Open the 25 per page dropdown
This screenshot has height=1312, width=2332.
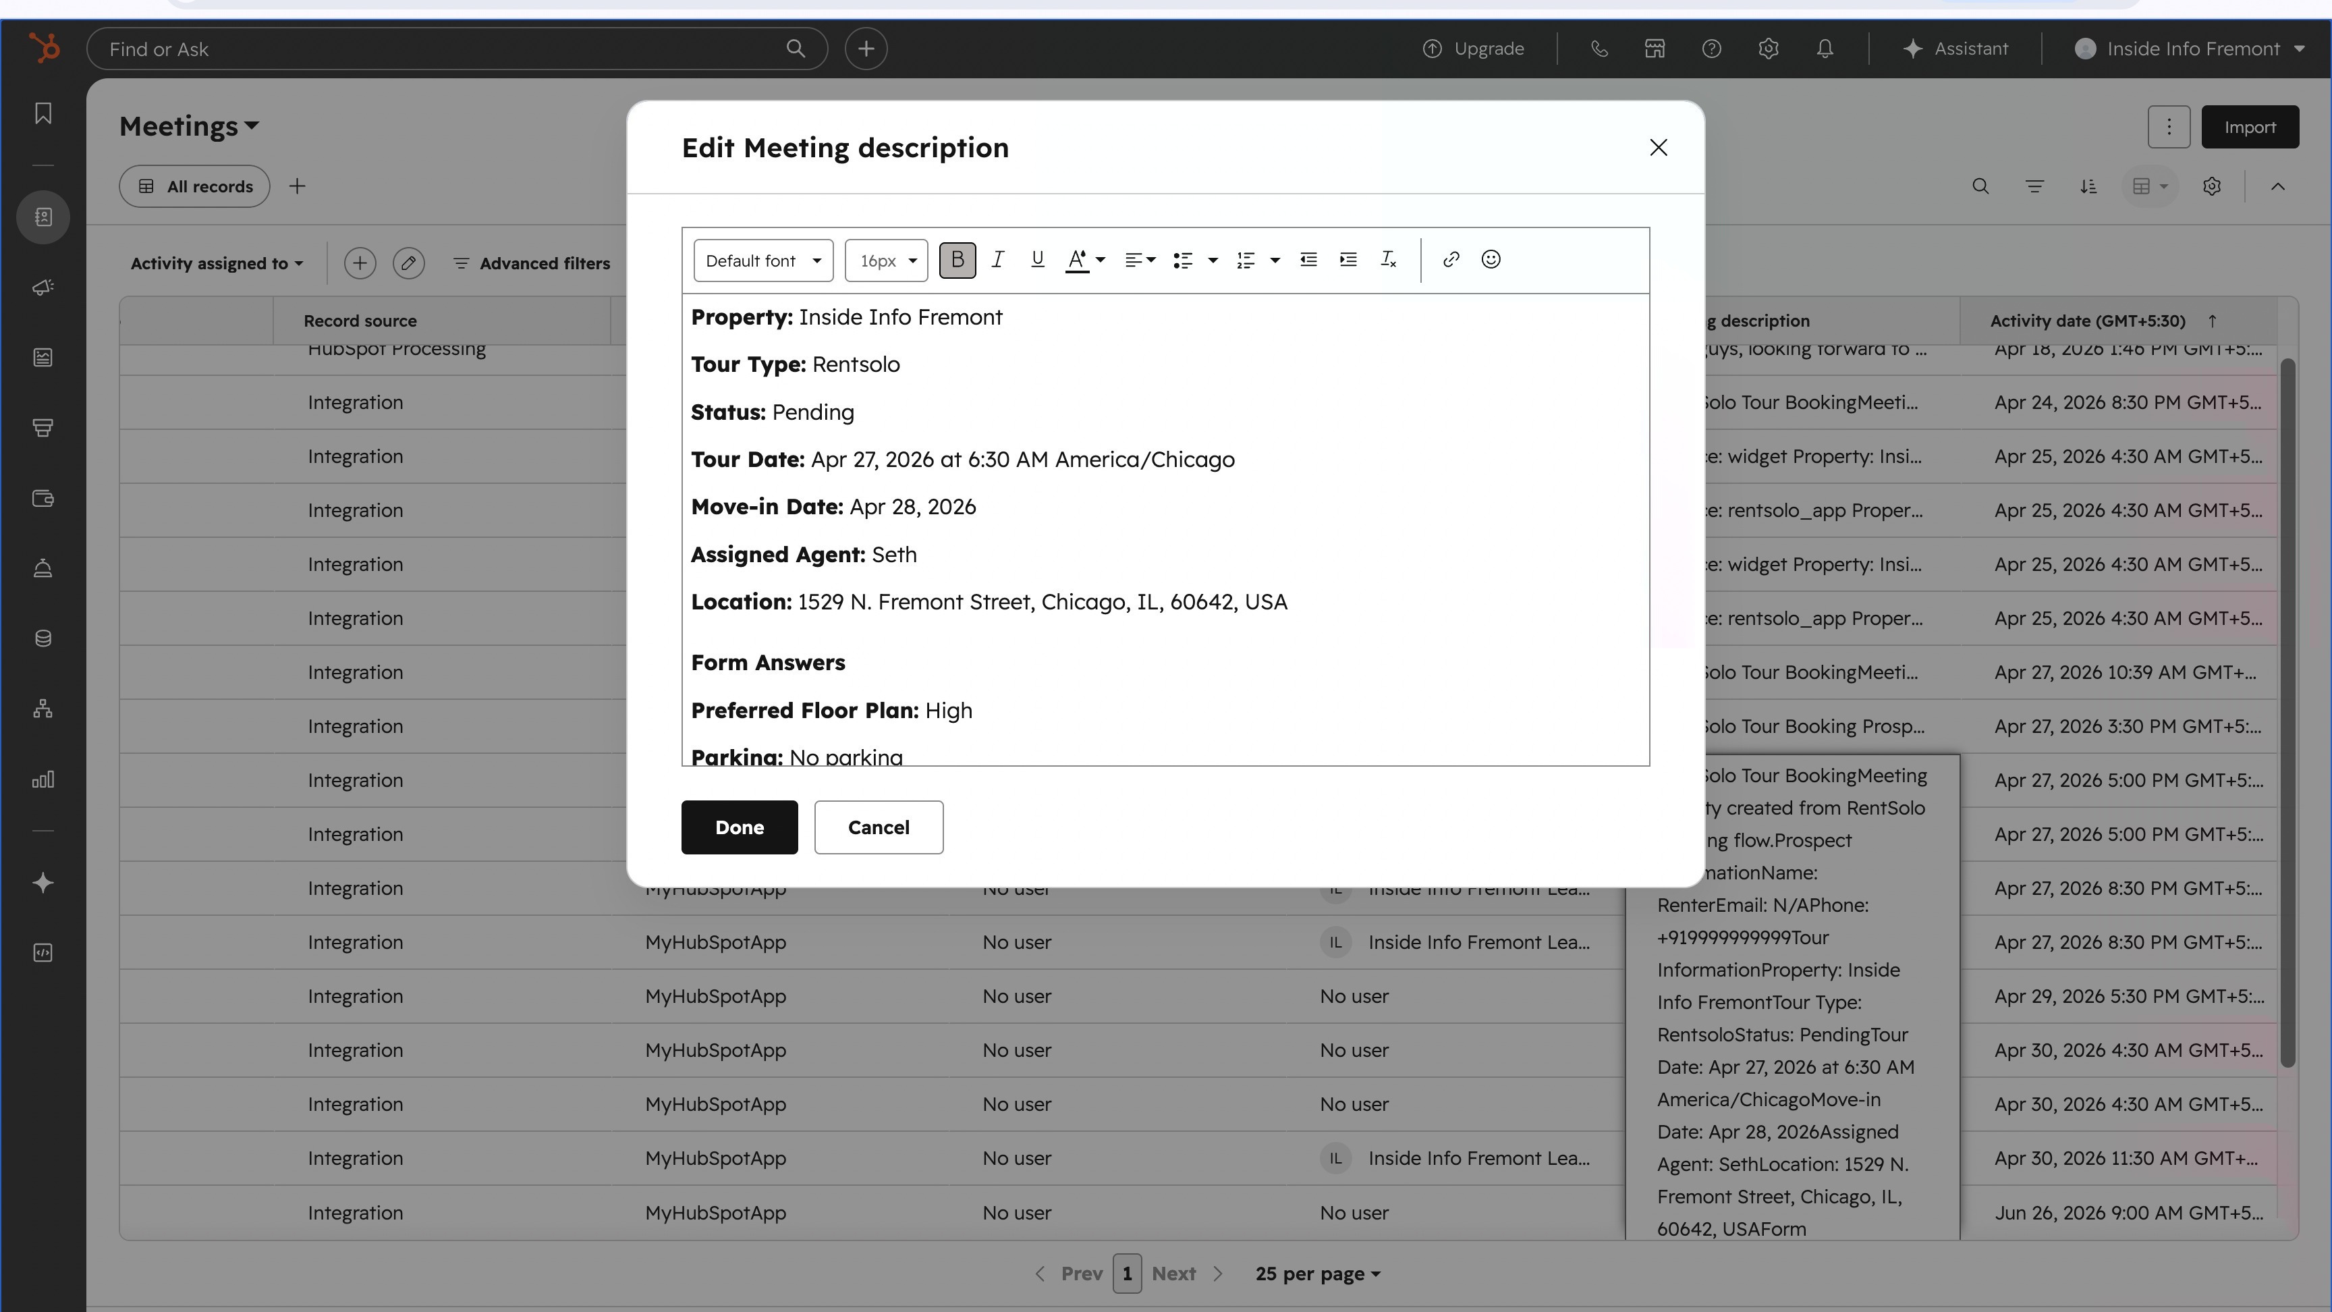pyautogui.click(x=1317, y=1274)
